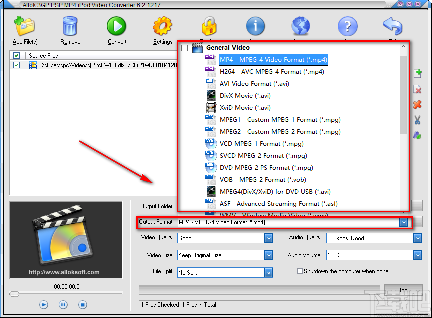This screenshot has height=318, width=432.
Task: Open Help with the question mark icon
Action: [347, 26]
